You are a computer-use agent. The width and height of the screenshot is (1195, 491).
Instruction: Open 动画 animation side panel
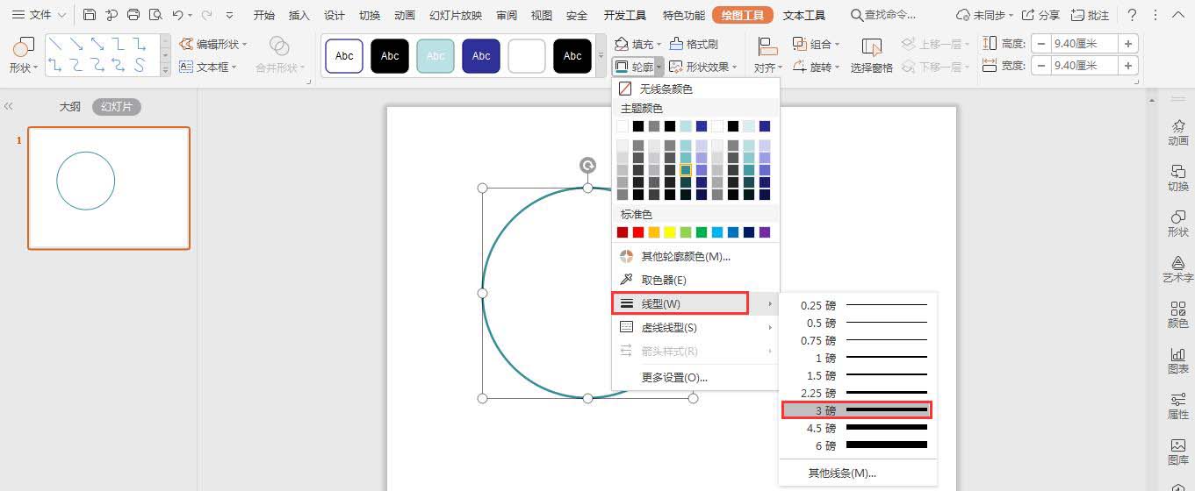pyautogui.click(x=1178, y=133)
